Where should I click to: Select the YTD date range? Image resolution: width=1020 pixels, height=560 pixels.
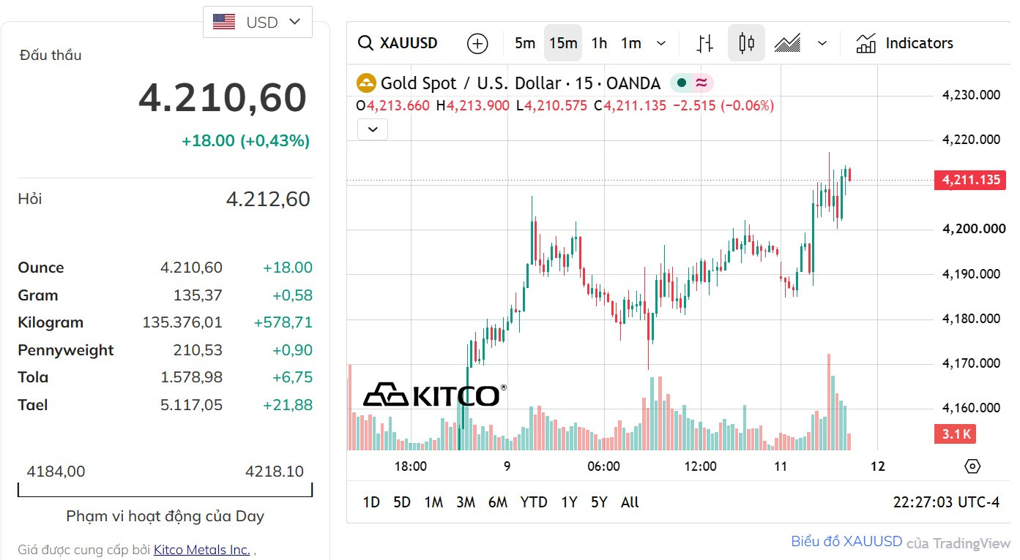click(534, 502)
